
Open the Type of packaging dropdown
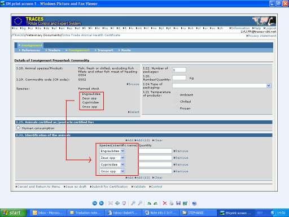269,86
